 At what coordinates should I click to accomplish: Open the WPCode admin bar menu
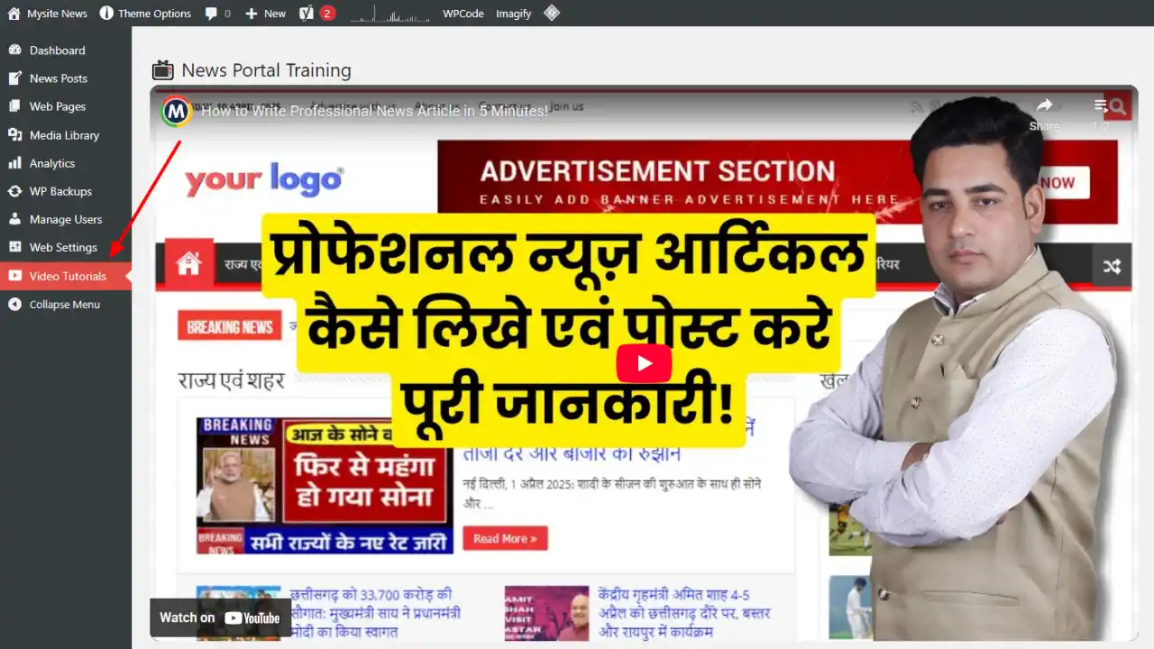(463, 14)
